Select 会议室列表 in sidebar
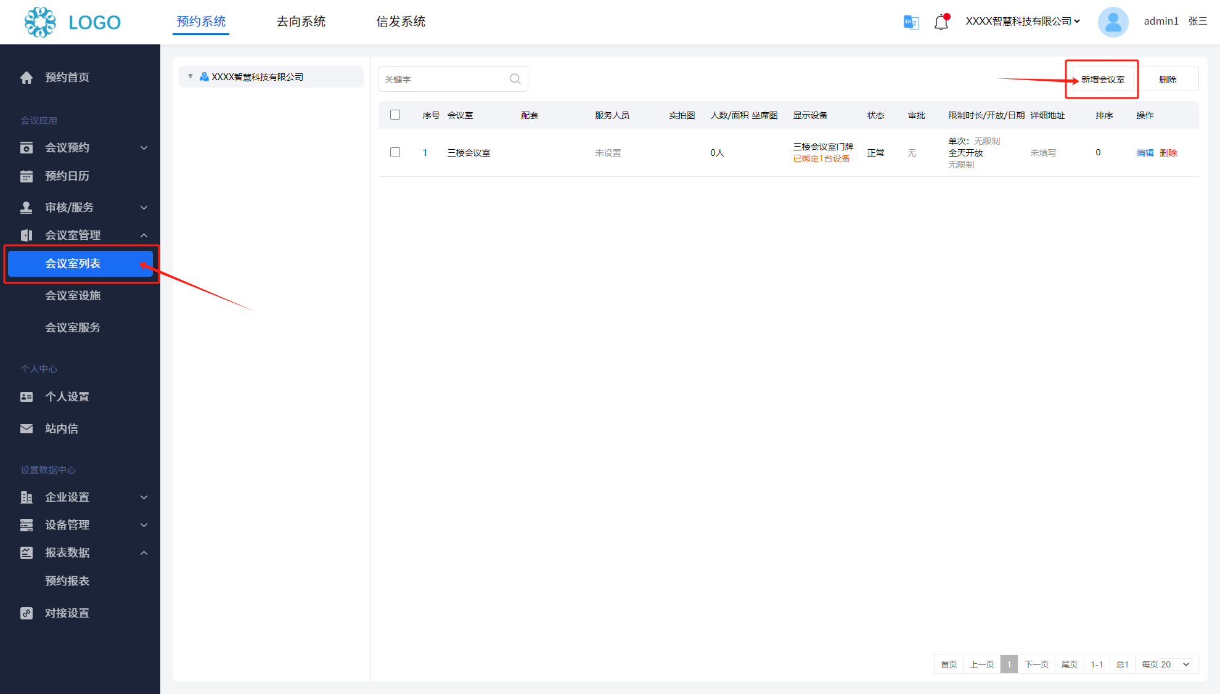Image resolution: width=1220 pixels, height=694 pixels. [80, 264]
